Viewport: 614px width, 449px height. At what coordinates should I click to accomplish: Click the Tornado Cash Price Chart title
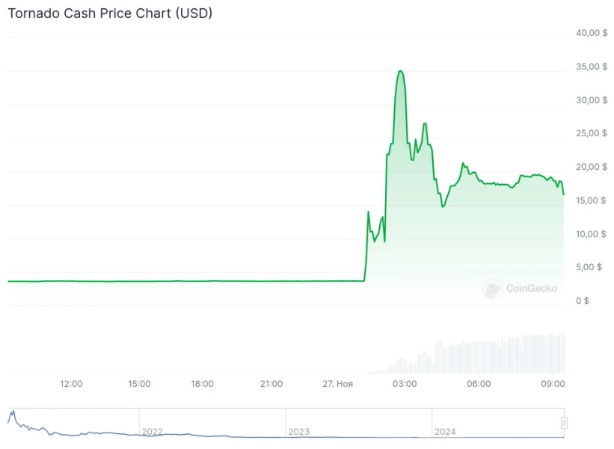click(110, 13)
